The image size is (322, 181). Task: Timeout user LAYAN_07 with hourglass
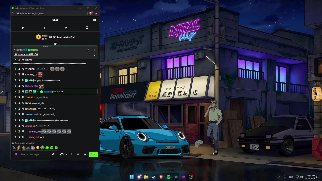[19, 75]
